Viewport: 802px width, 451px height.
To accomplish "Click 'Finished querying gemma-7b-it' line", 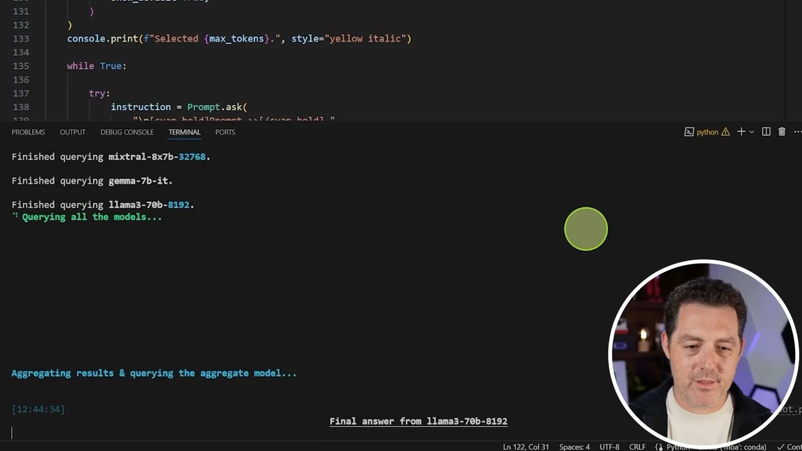I will 92,181.
